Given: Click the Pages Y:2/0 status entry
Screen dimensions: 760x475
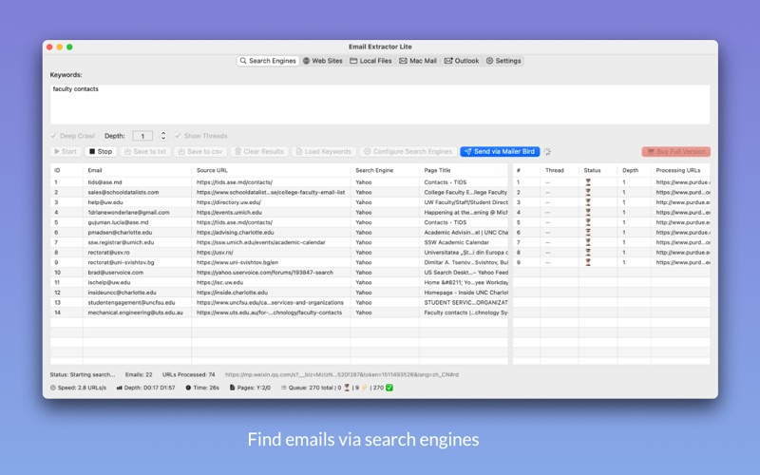Looking at the screenshot, I should pyautogui.click(x=250, y=388).
